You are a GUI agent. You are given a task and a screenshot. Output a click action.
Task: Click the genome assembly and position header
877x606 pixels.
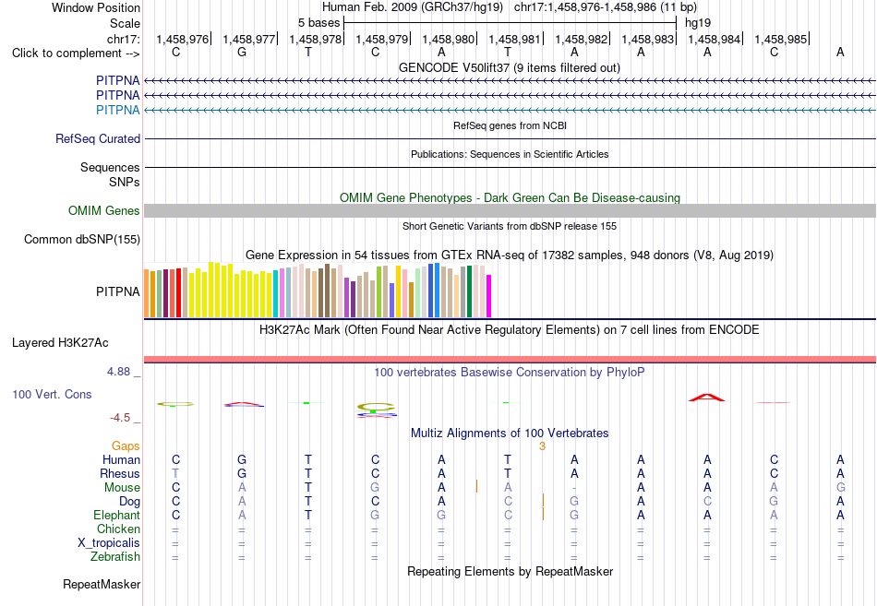(510, 7)
